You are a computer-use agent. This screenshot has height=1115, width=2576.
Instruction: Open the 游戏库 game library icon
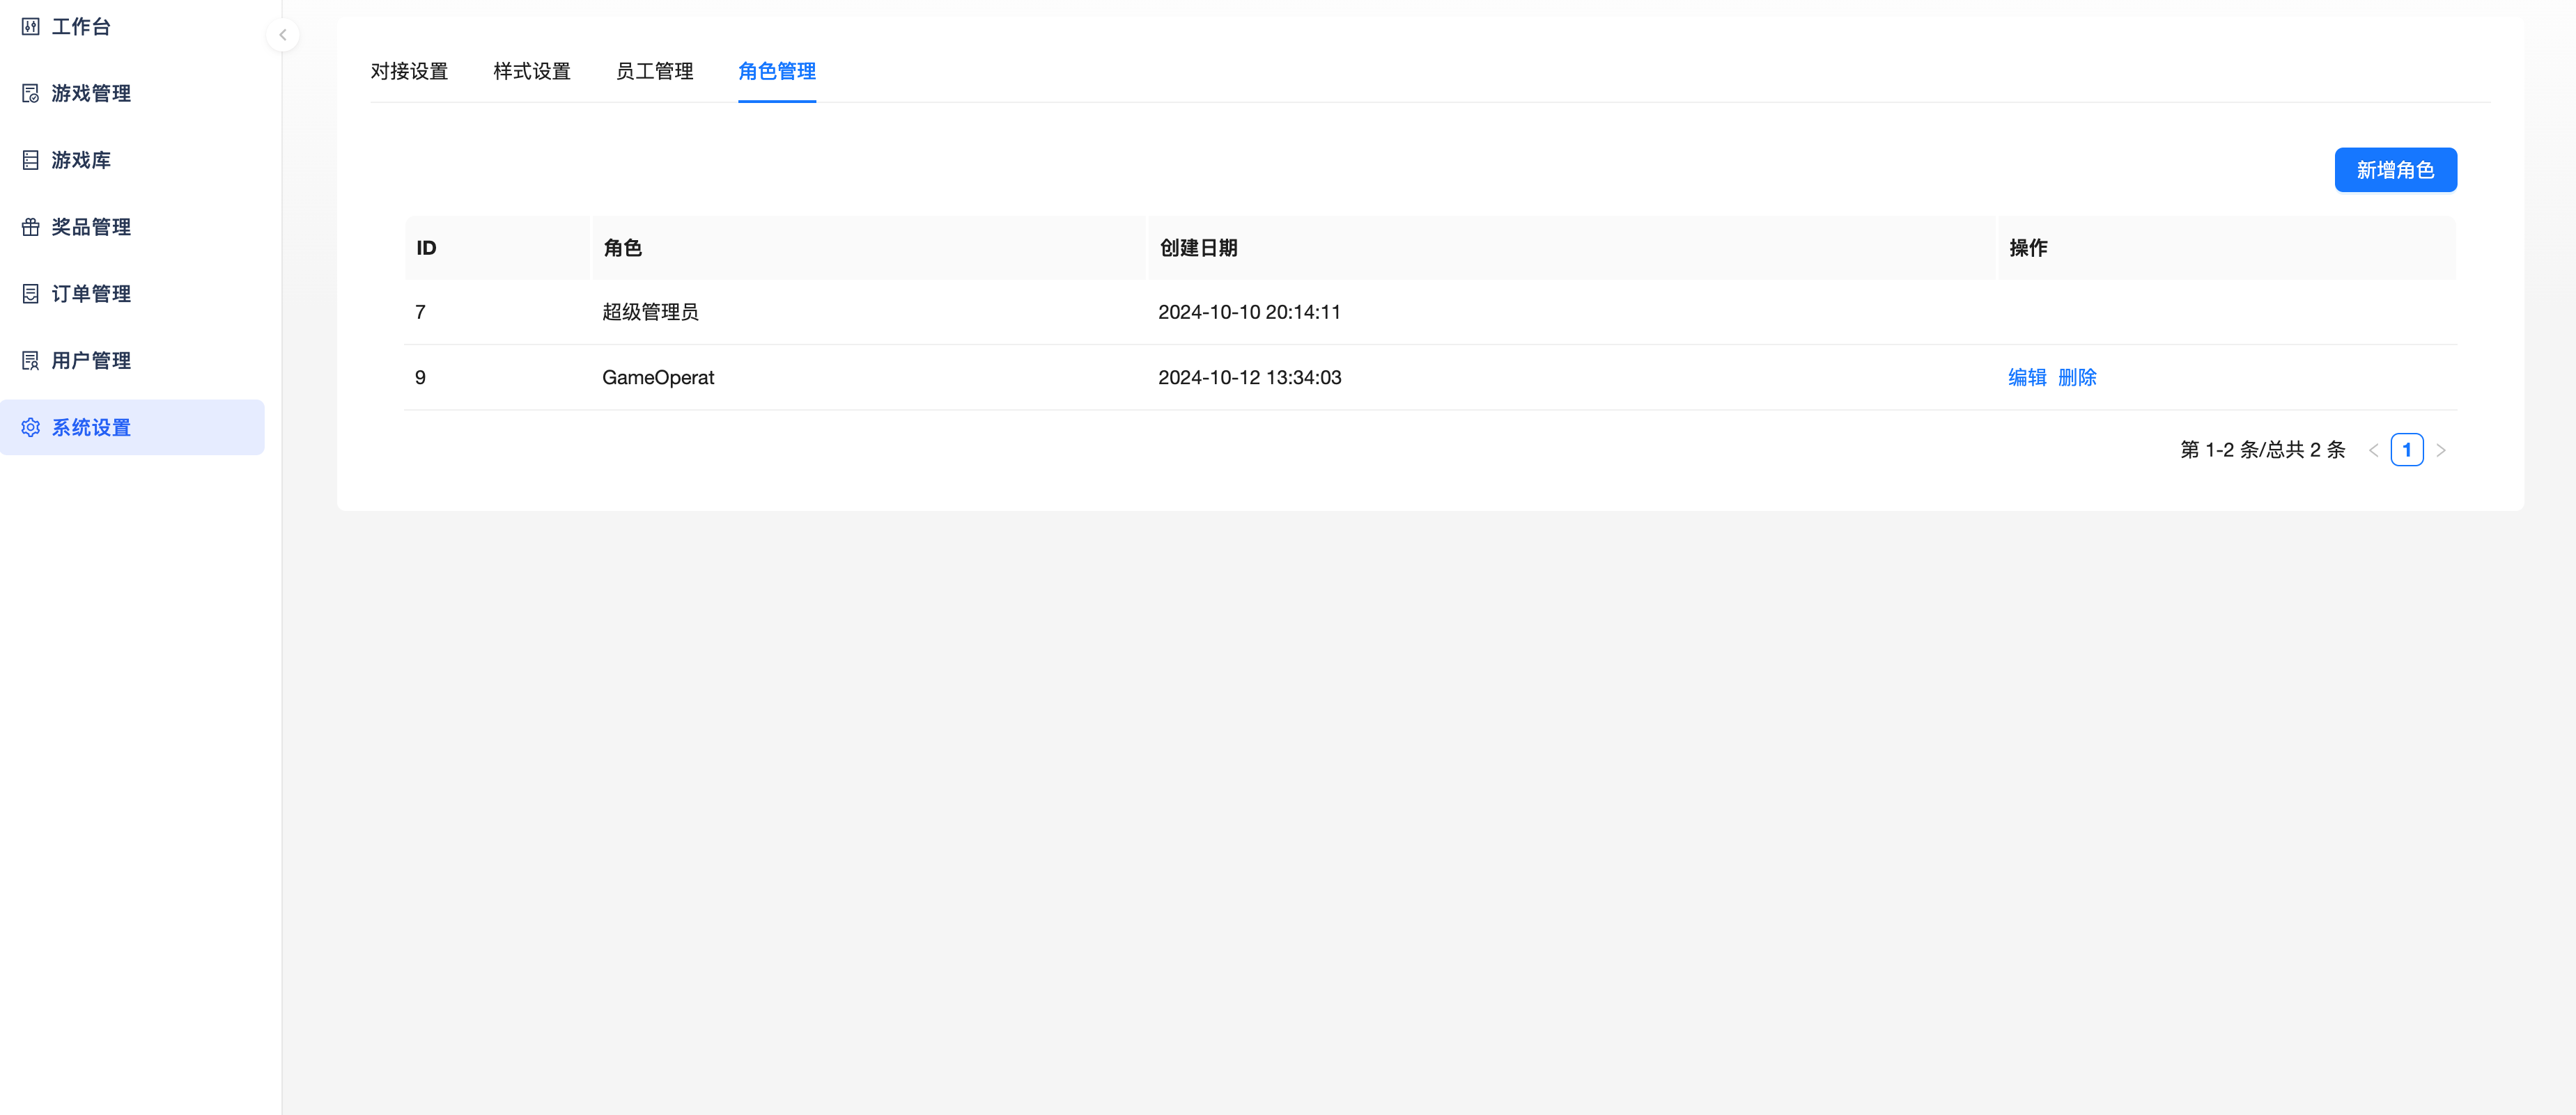point(30,160)
